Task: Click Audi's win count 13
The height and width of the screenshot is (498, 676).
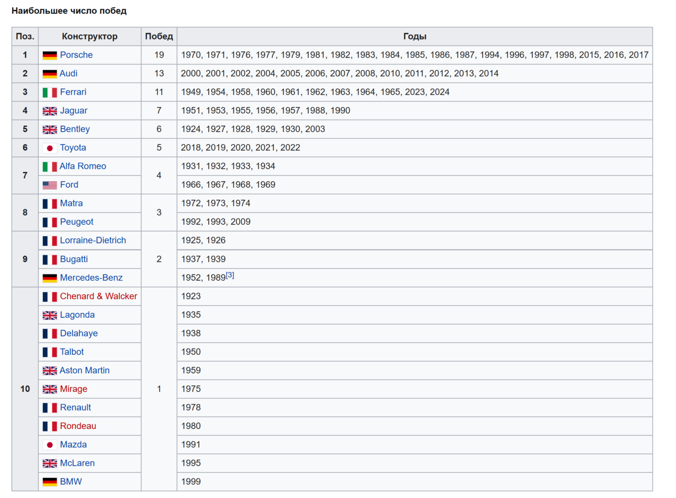Action: pos(159,73)
